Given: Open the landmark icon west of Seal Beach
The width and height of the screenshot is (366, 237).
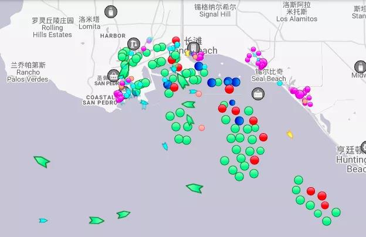Looking at the screenshot, I should [257, 93].
